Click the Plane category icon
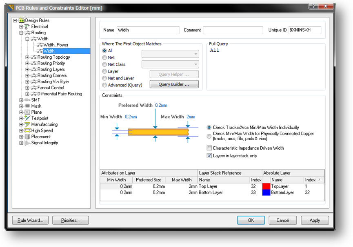The height and width of the screenshot is (247, 353). click(27, 112)
